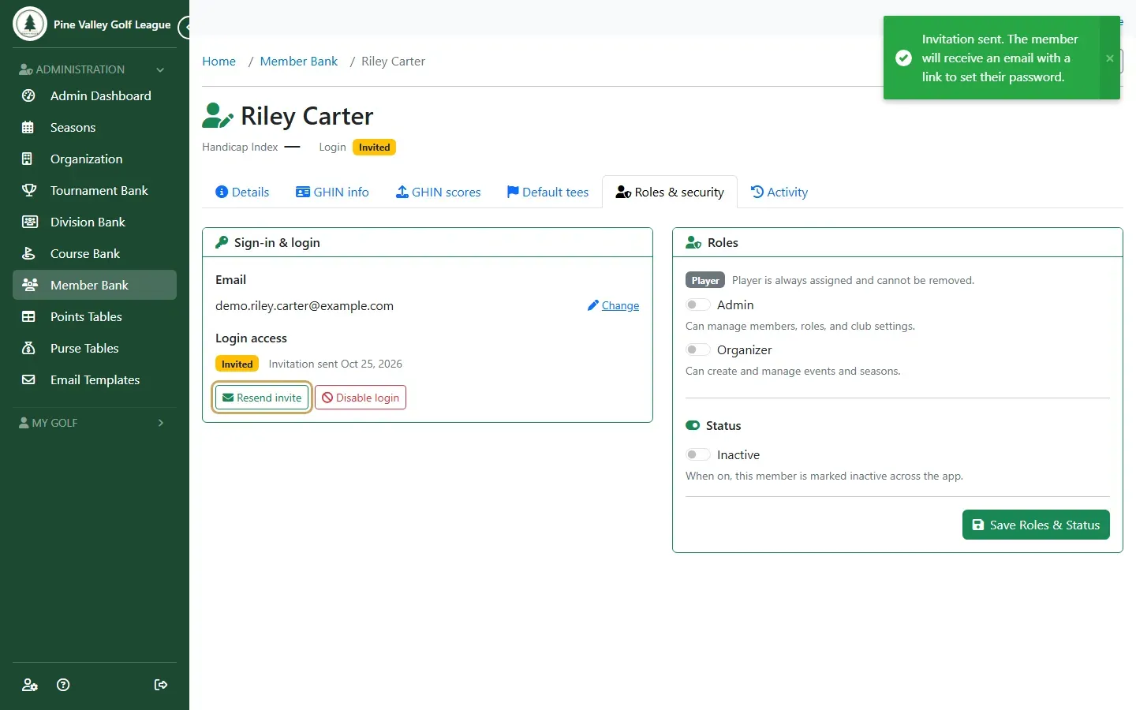Open the Organization page in sidebar

(x=95, y=159)
